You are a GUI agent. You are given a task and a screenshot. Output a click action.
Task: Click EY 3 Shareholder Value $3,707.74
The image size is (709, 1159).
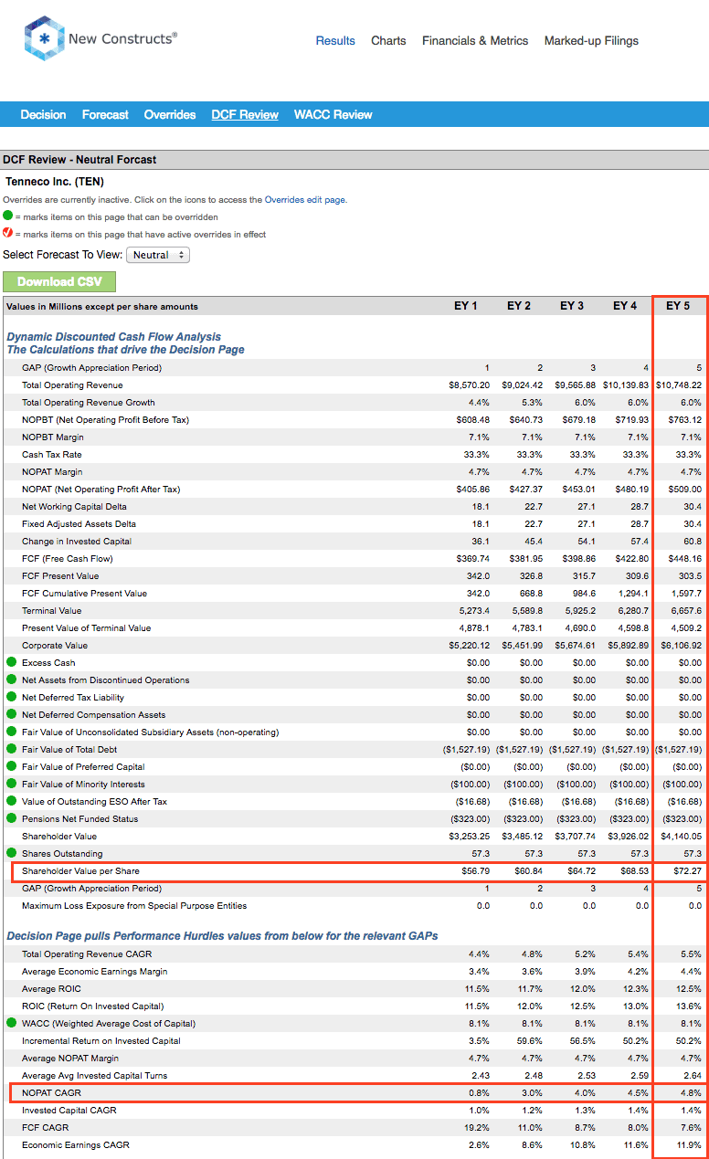pos(574,836)
